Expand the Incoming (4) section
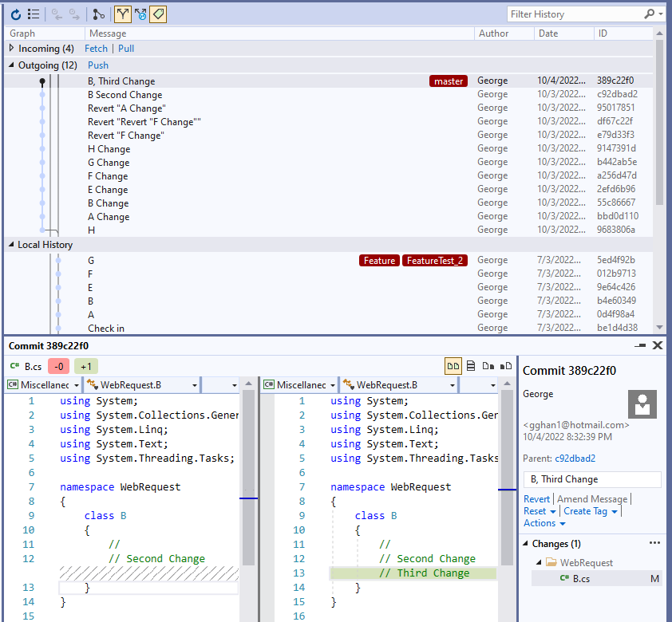The image size is (672, 622). pos(12,49)
